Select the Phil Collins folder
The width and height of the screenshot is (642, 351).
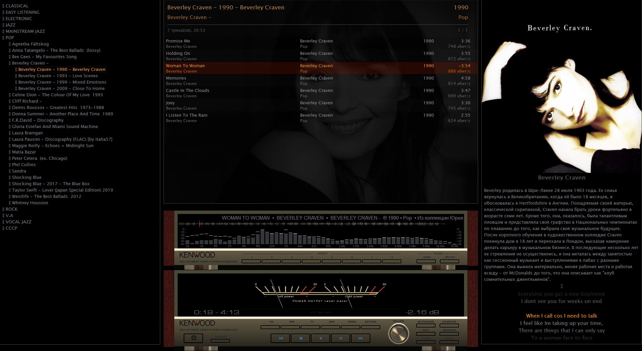coord(24,165)
